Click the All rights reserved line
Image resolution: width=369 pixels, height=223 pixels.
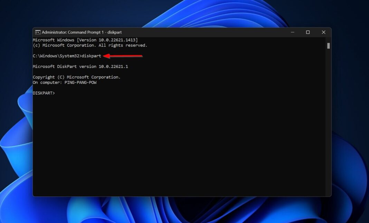tap(90, 45)
